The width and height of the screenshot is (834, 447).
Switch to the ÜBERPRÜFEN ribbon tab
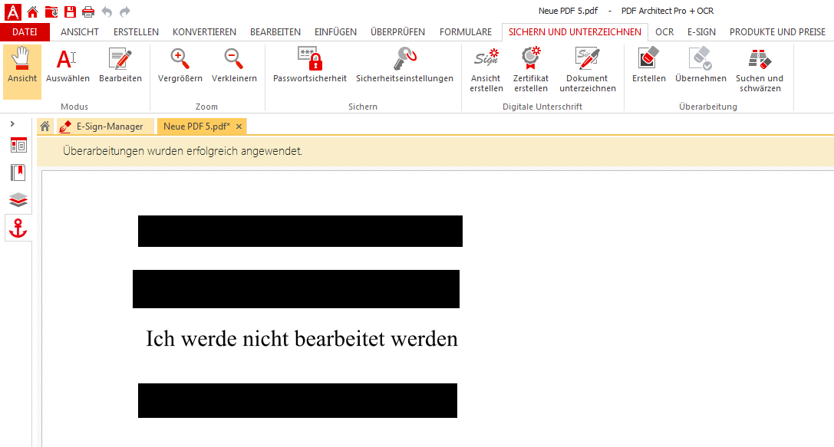tap(398, 32)
